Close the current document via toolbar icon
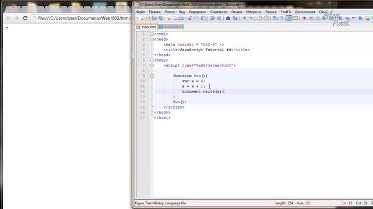This screenshot has width=373, height=209. pyautogui.click(x=168, y=18)
